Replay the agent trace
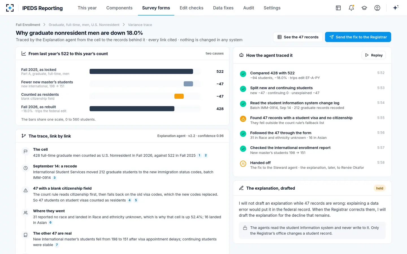 coord(374,55)
